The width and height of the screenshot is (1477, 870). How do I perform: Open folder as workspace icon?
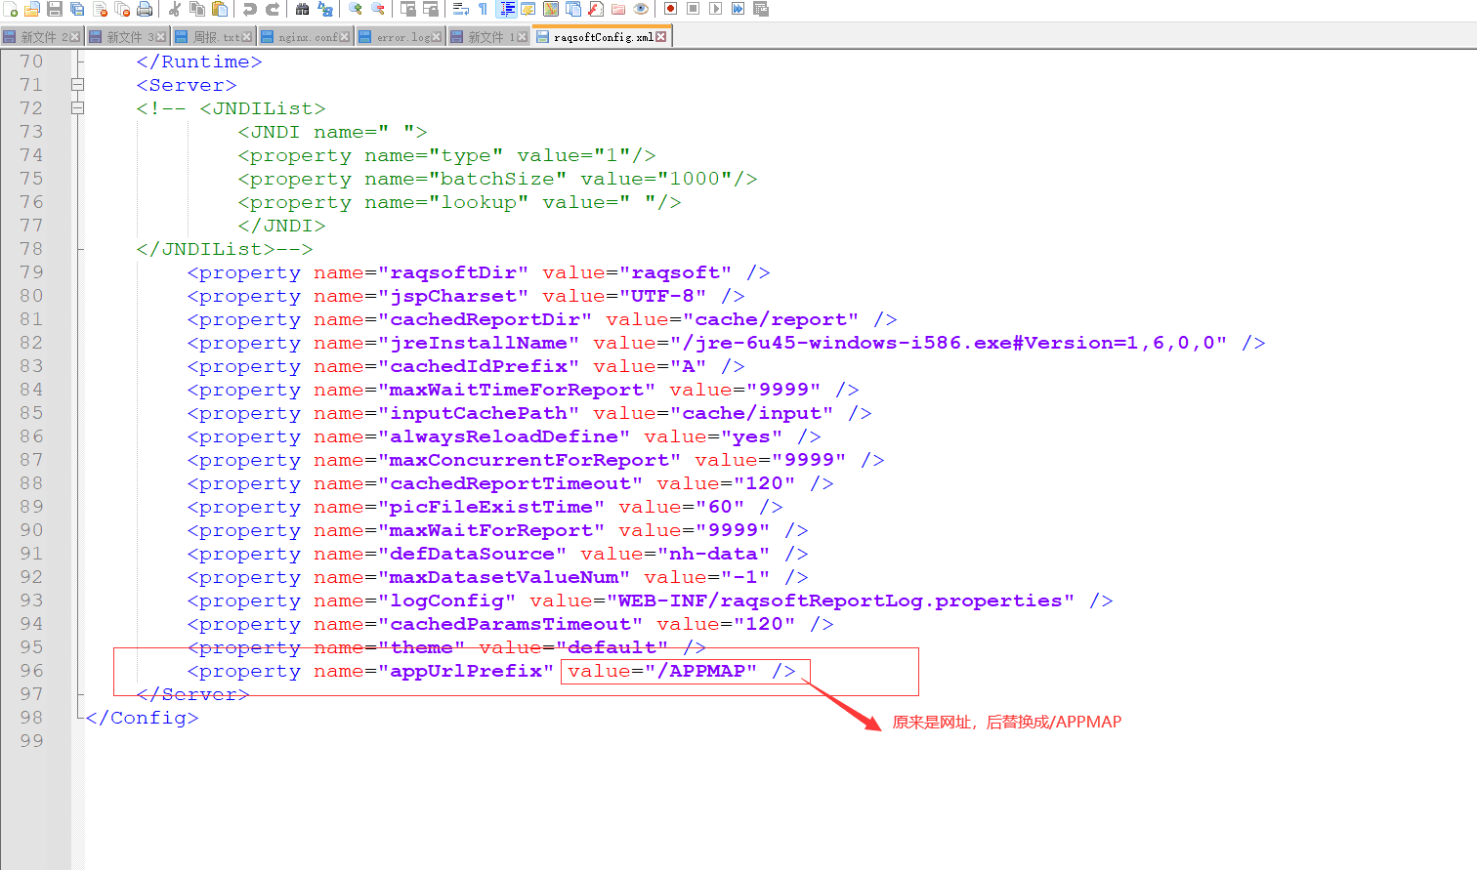click(618, 9)
